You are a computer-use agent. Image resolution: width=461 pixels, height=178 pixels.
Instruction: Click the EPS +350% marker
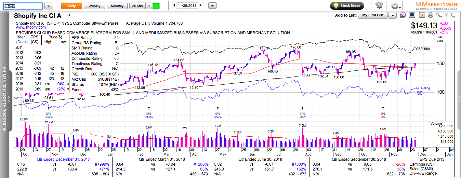tap(49, 115)
